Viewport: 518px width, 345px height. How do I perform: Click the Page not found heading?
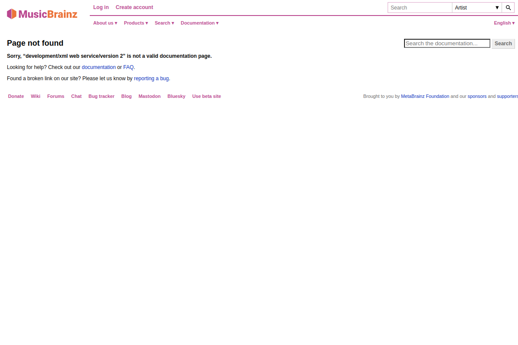(35, 43)
